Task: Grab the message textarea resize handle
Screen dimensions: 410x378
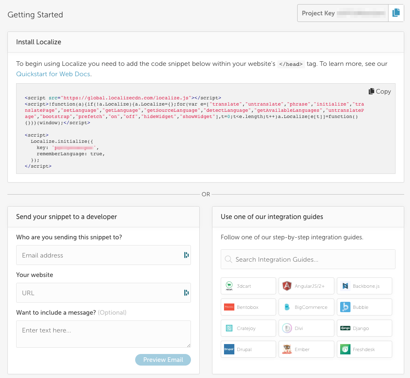Action: [x=188, y=346]
